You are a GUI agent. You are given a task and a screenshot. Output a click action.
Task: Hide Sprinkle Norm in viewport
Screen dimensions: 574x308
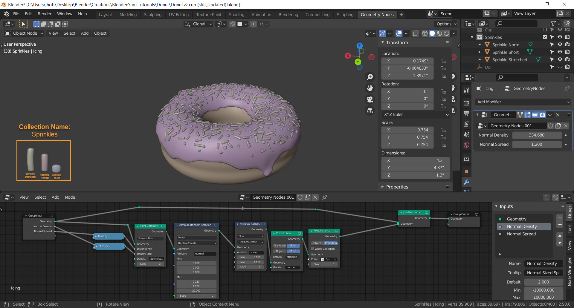coord(560,45)
